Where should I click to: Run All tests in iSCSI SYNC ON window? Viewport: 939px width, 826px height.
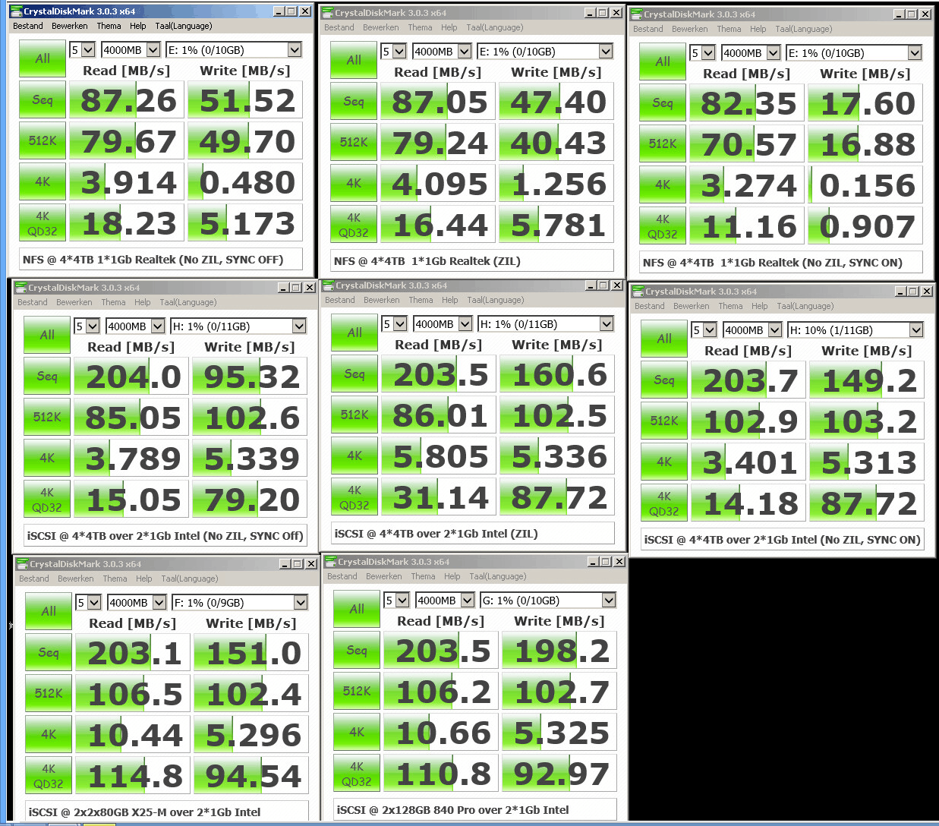[664, 339]
